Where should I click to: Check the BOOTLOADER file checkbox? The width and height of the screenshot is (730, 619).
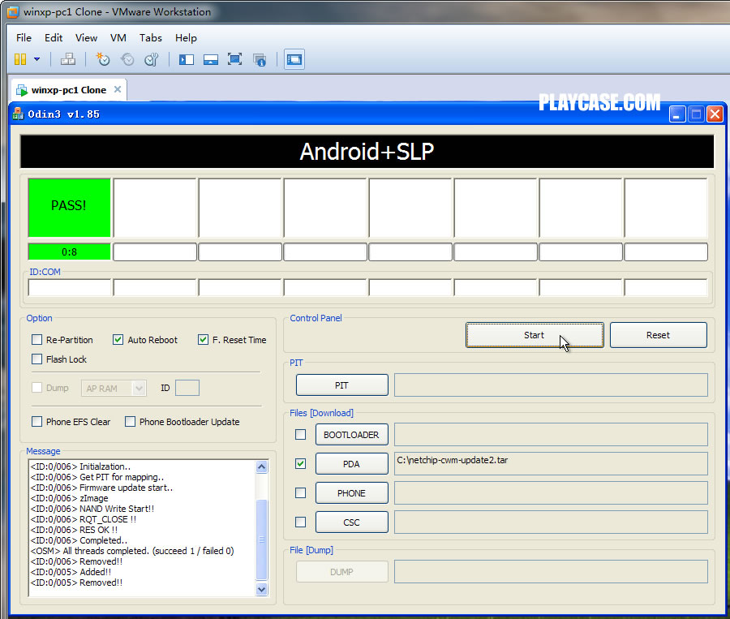pos(301,435)
